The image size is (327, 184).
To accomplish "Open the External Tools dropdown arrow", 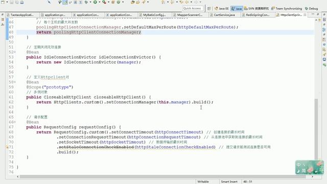I will coord(108,2).
